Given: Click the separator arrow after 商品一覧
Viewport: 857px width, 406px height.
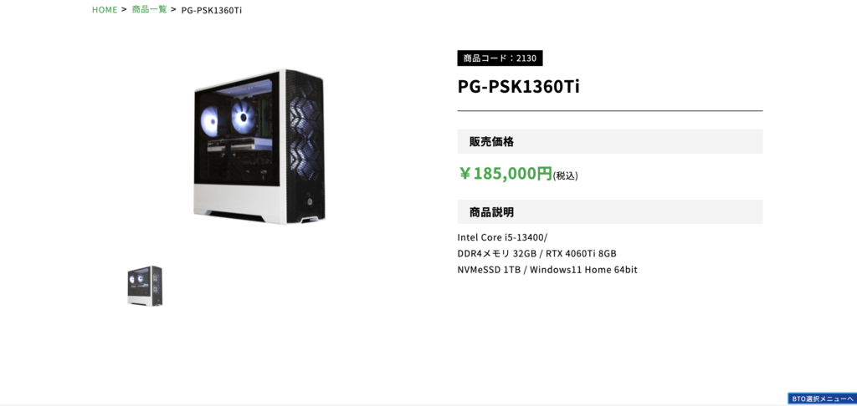Looking at the screenshot, I should [x=174, y=9].
